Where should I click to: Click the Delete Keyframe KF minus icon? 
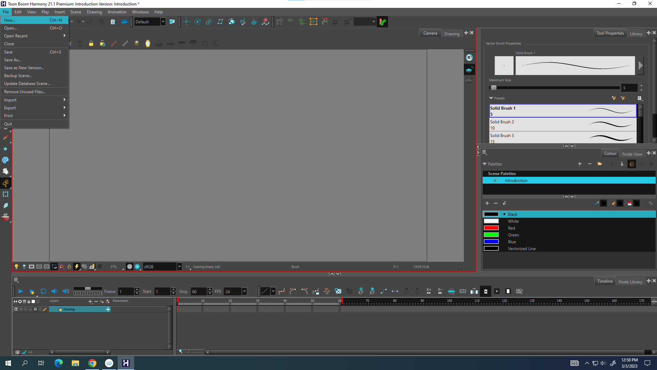pyautogui.click(x=372, y=291)
